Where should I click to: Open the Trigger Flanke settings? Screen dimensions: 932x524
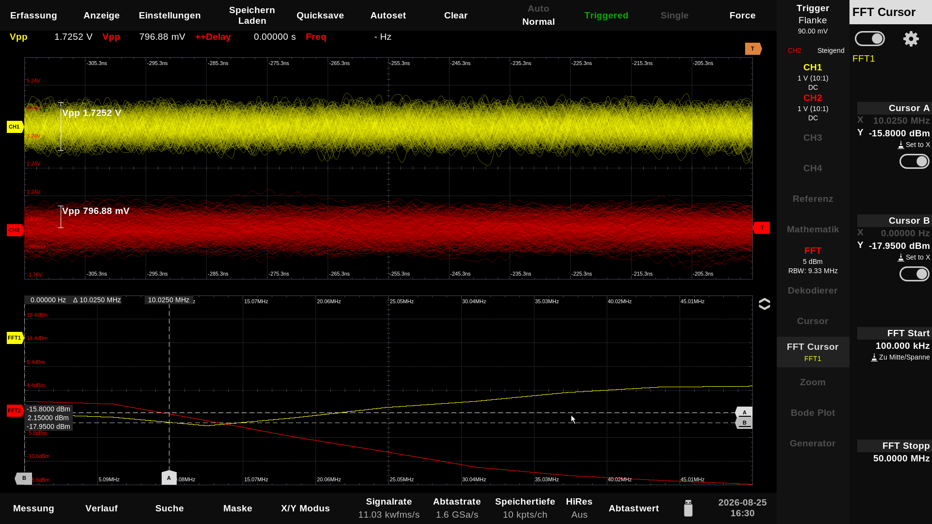(813, 19)
